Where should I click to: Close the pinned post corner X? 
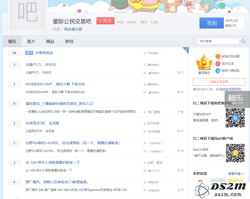[x=186, y=50]
